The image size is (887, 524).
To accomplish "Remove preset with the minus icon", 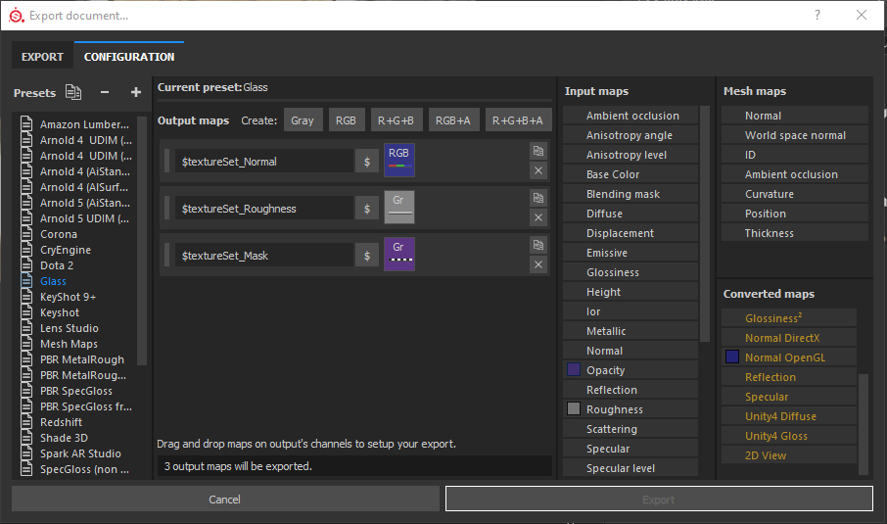I will pos(105,92).
